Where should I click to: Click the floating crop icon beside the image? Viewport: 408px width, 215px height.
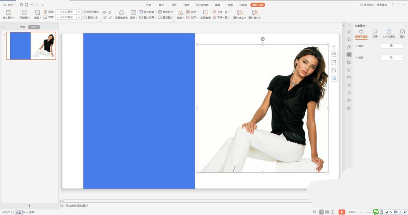pyautogui.click(x=334, y=61)
